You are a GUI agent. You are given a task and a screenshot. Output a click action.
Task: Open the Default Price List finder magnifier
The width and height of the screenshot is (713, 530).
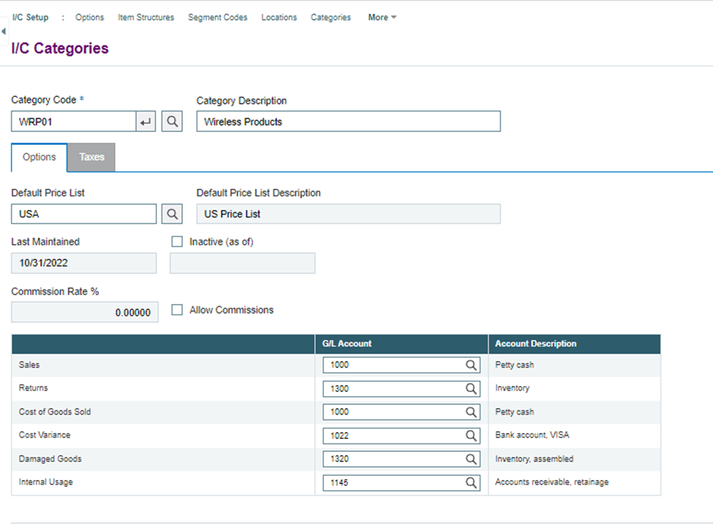coord(172,214)
